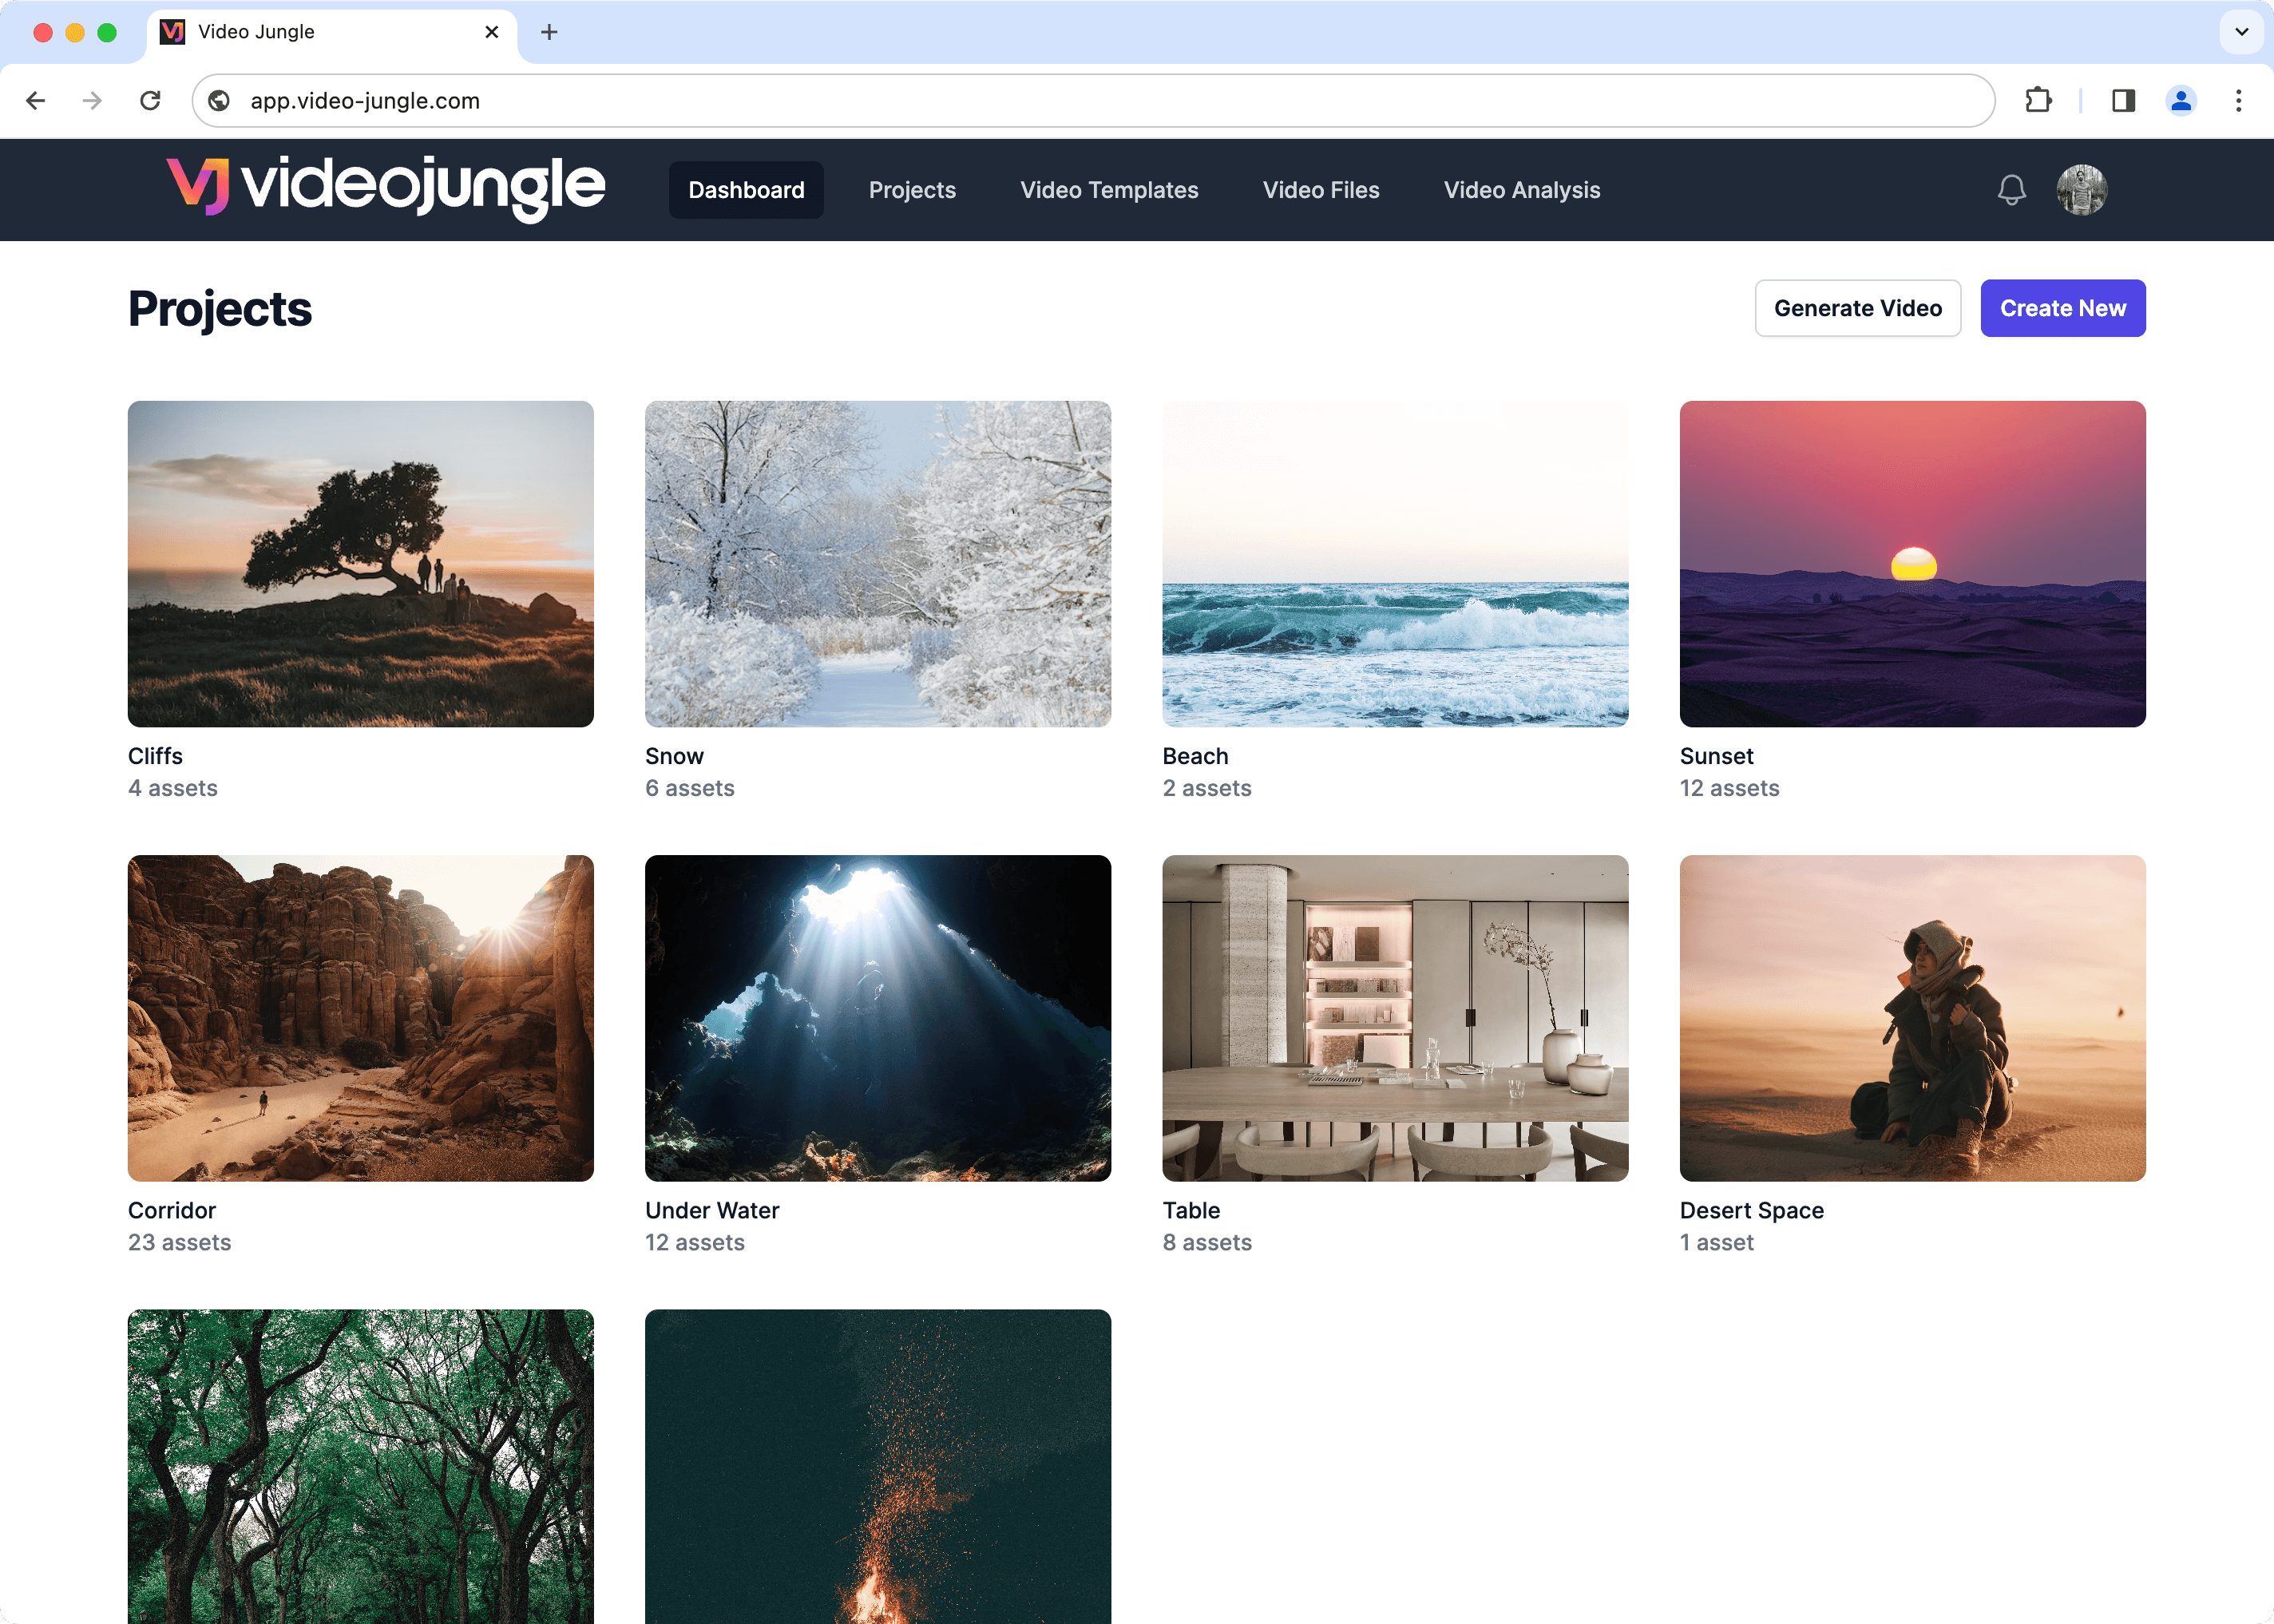This screenshot has height=1624, width=2274.
Task: Click the notifications bell icon
Action: click(2011, 190)
